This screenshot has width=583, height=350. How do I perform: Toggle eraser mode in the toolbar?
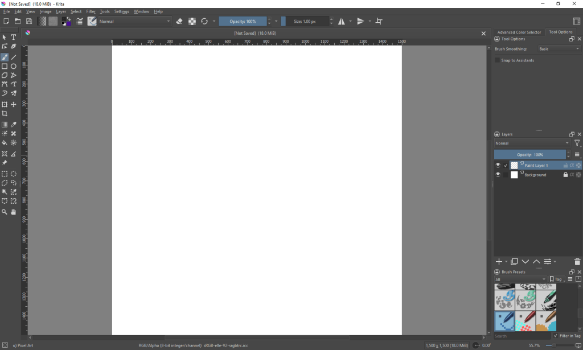179,22
